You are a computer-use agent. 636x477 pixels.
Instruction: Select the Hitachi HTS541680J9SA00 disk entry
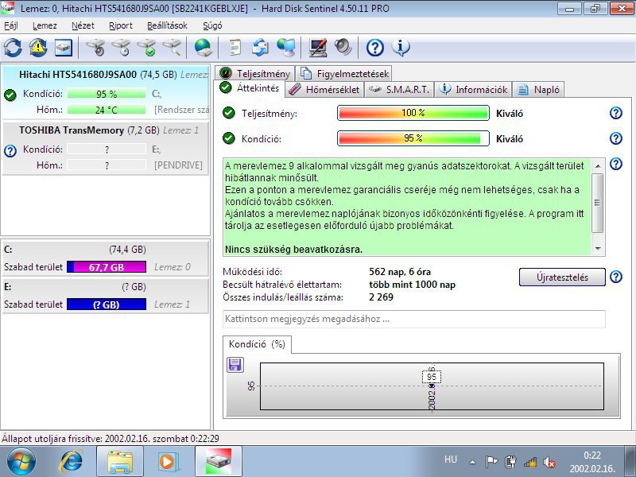click(106, 92)
